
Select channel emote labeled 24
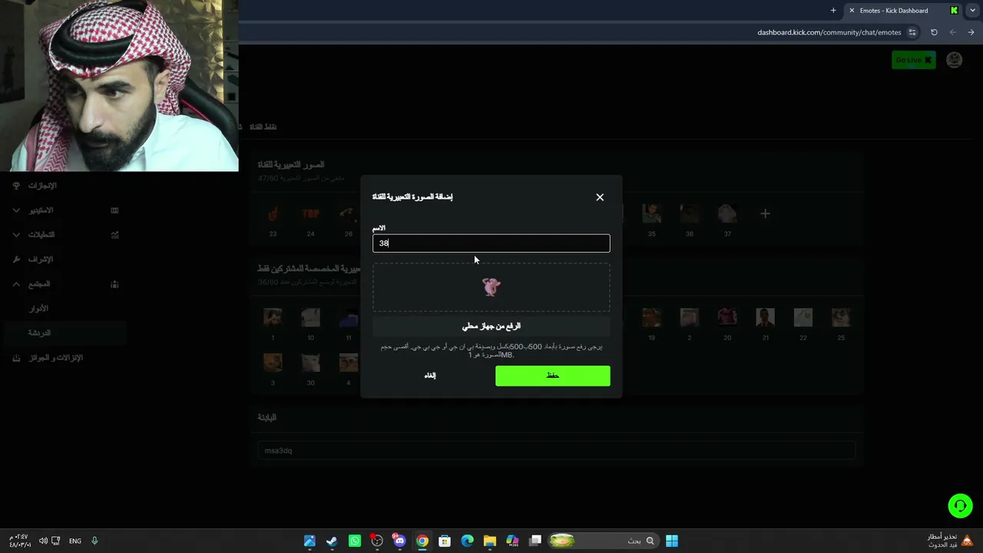[x=310, y=214]
